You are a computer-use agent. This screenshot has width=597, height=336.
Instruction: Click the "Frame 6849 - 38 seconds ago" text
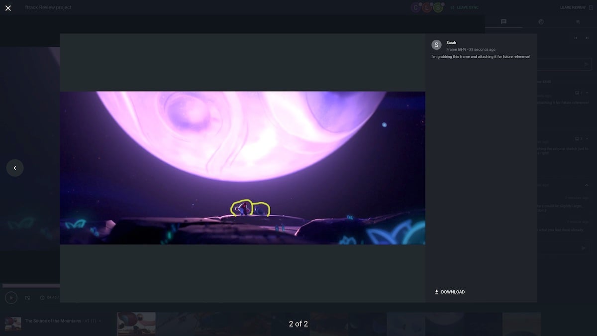coord(471,50)
